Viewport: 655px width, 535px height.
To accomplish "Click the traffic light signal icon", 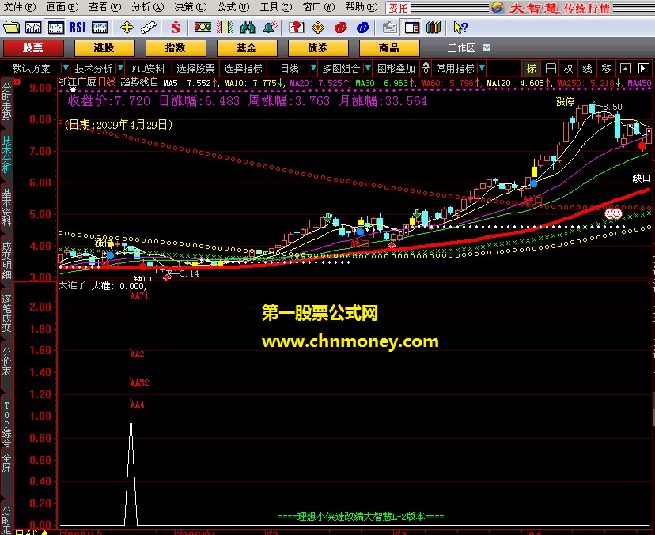I will [x=203, y=28].
